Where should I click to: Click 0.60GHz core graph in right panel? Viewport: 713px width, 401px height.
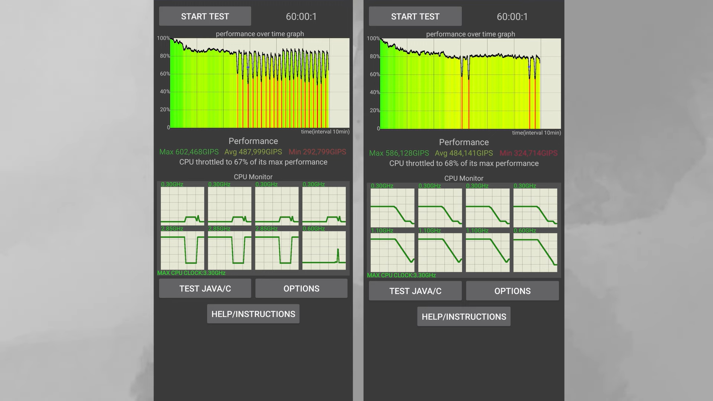pos(535,253)
